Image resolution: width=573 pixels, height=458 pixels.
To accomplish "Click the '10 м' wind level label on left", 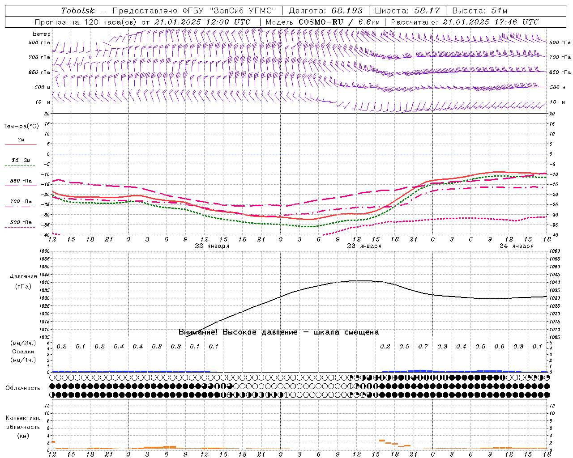I will [x=43, y=102].
